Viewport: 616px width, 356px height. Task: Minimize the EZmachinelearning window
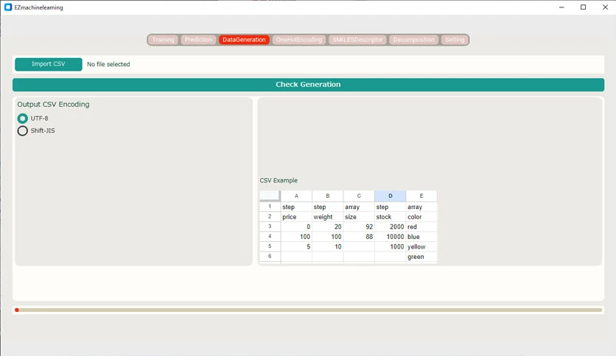(x=561, y=7)
